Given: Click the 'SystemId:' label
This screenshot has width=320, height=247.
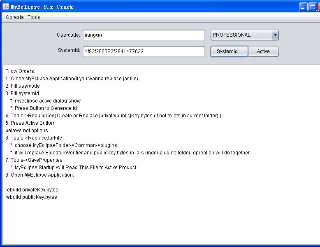Looking at the screenshot, I should point(69,50).
